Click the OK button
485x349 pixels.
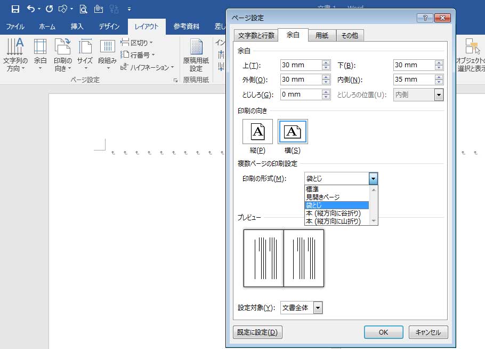383,332
